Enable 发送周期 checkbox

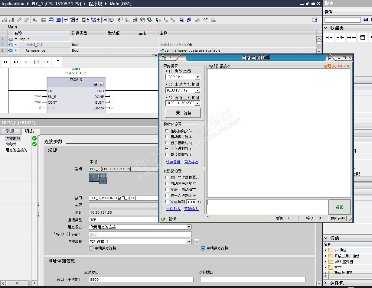[167, 202]
